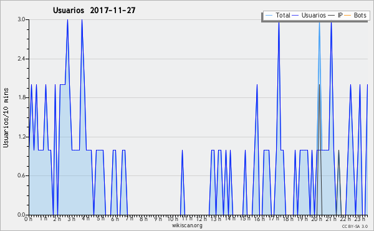Viewport: 374px width, 231px height.
Task: Click the 6 h x-axis label
Action: coord(115,219)
